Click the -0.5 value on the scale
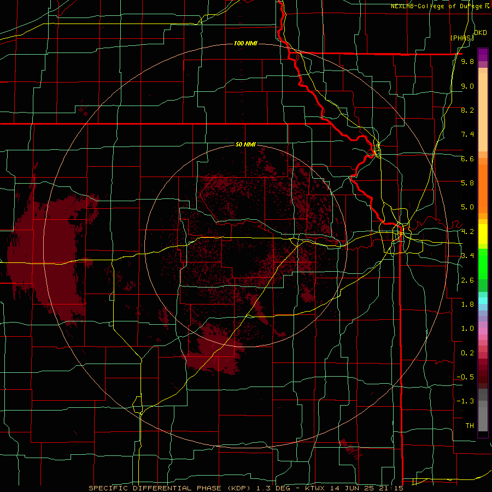 point(465,377)
